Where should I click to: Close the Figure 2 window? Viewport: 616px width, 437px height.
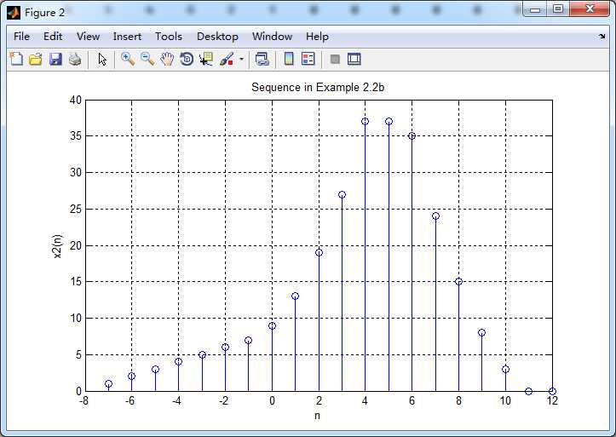coord(590,9)
